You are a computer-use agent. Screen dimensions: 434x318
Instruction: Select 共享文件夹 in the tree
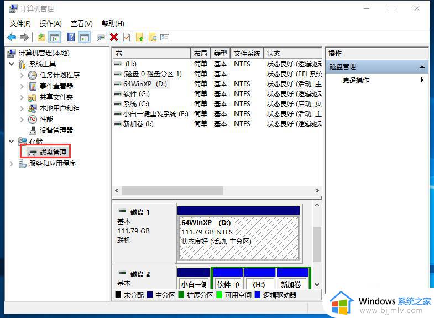(x=56, y=97)
